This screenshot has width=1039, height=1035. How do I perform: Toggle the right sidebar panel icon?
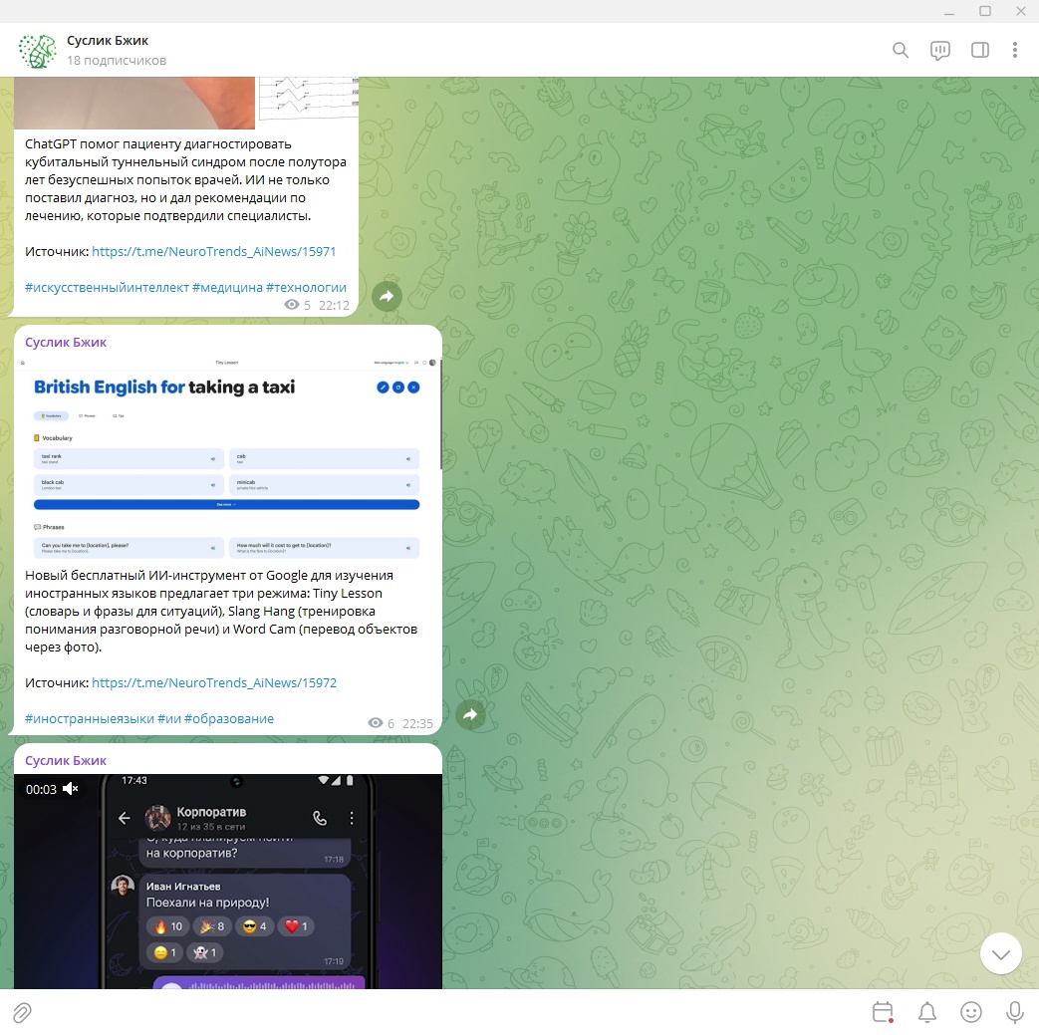pyautogui.click(x=982, y=49)
